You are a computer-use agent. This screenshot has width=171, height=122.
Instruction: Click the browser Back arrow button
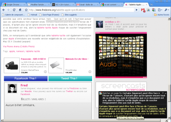[3, 10]
